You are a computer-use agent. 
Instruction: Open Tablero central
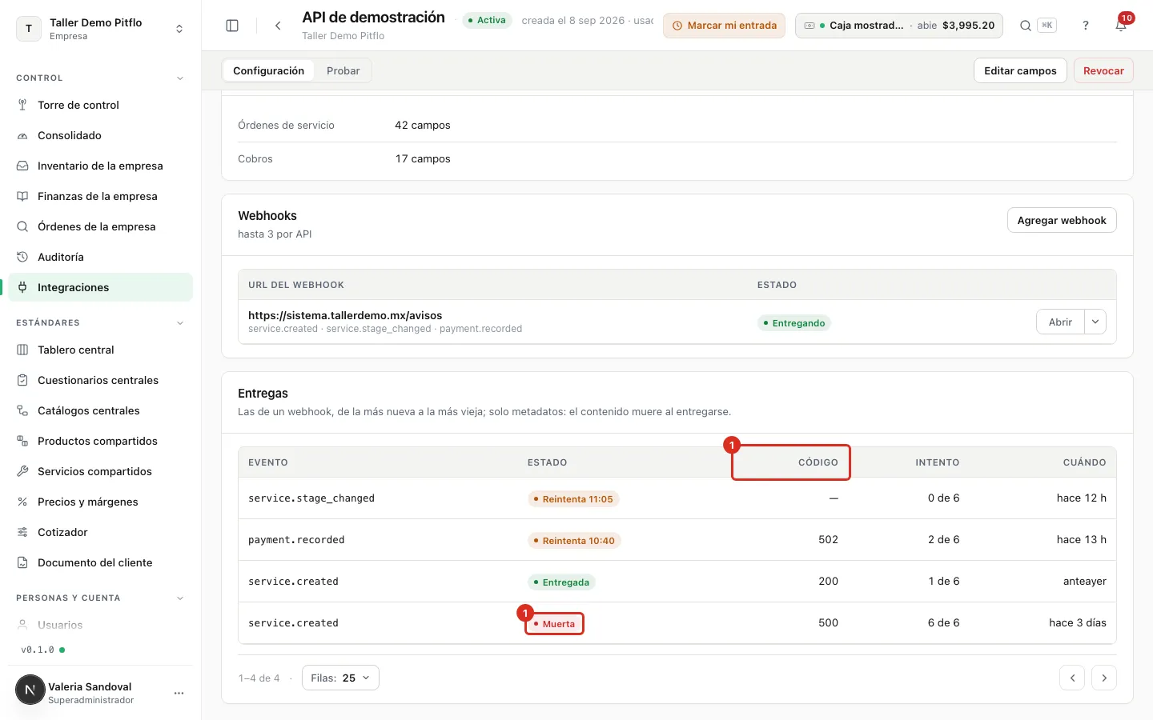pos(100,350)
